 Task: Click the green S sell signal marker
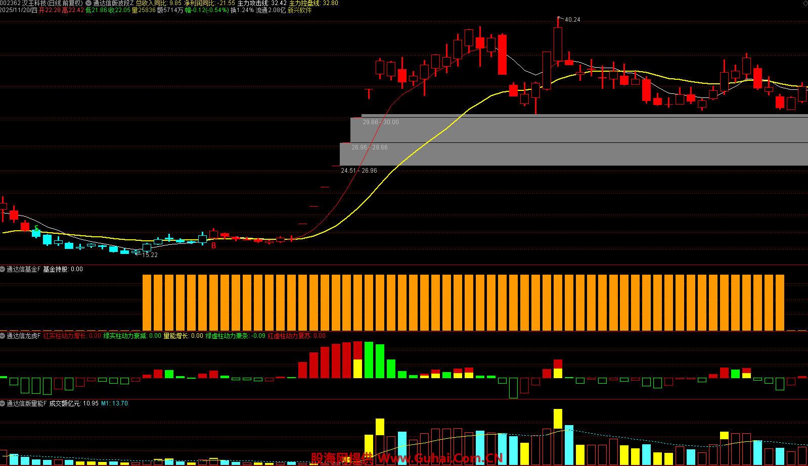coord(36,229)
